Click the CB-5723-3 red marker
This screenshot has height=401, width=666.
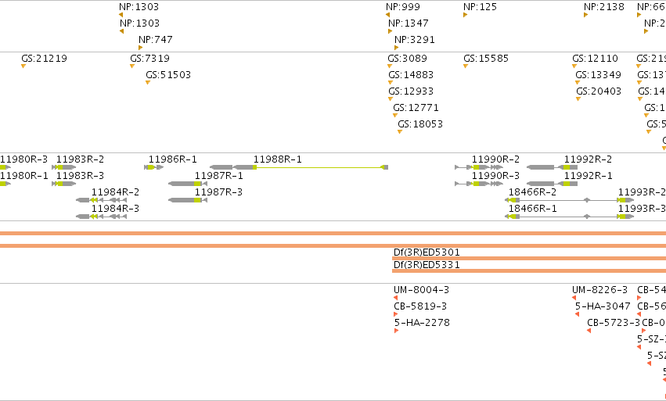coord(589,331)
